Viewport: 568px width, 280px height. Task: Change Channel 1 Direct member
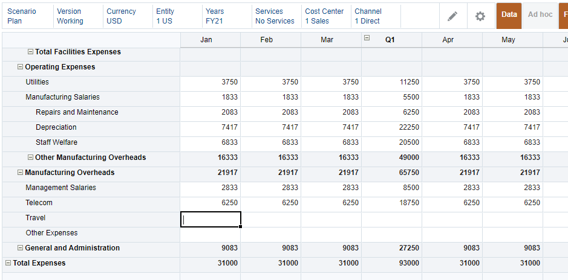(x=376, y=16)
